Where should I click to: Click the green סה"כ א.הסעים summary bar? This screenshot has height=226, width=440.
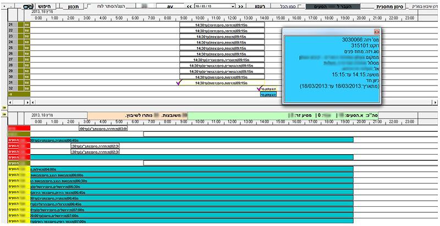click(283, 115)
